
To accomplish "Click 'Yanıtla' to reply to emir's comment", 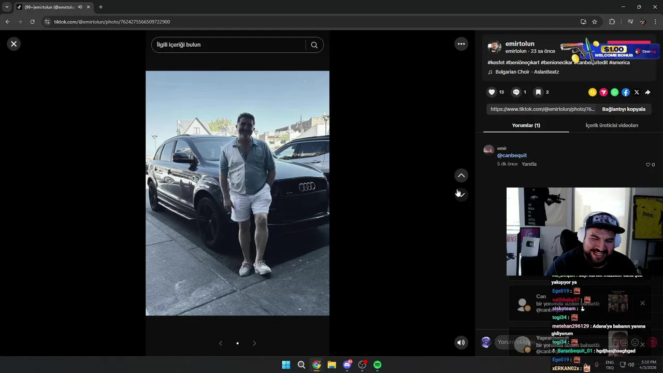I will (x=529, y=164).
